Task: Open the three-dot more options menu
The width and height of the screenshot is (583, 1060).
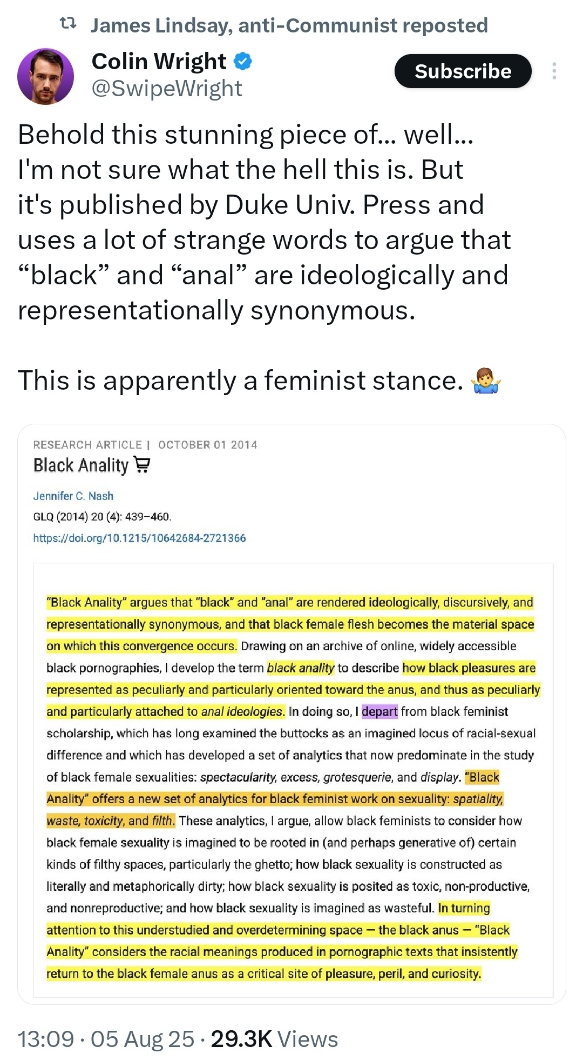Action: coord(554,71)
